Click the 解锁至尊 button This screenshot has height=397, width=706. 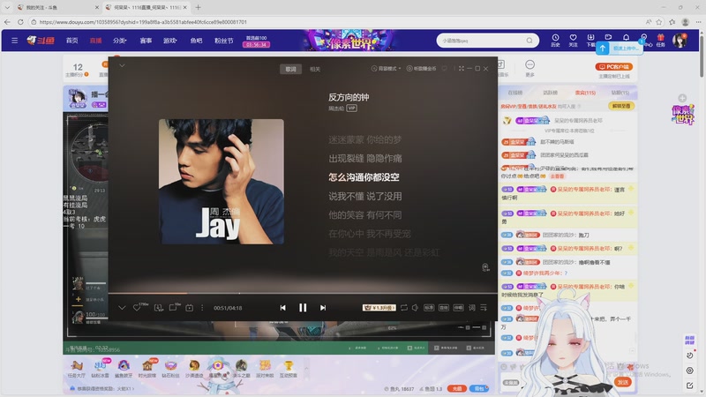(621, 106)
